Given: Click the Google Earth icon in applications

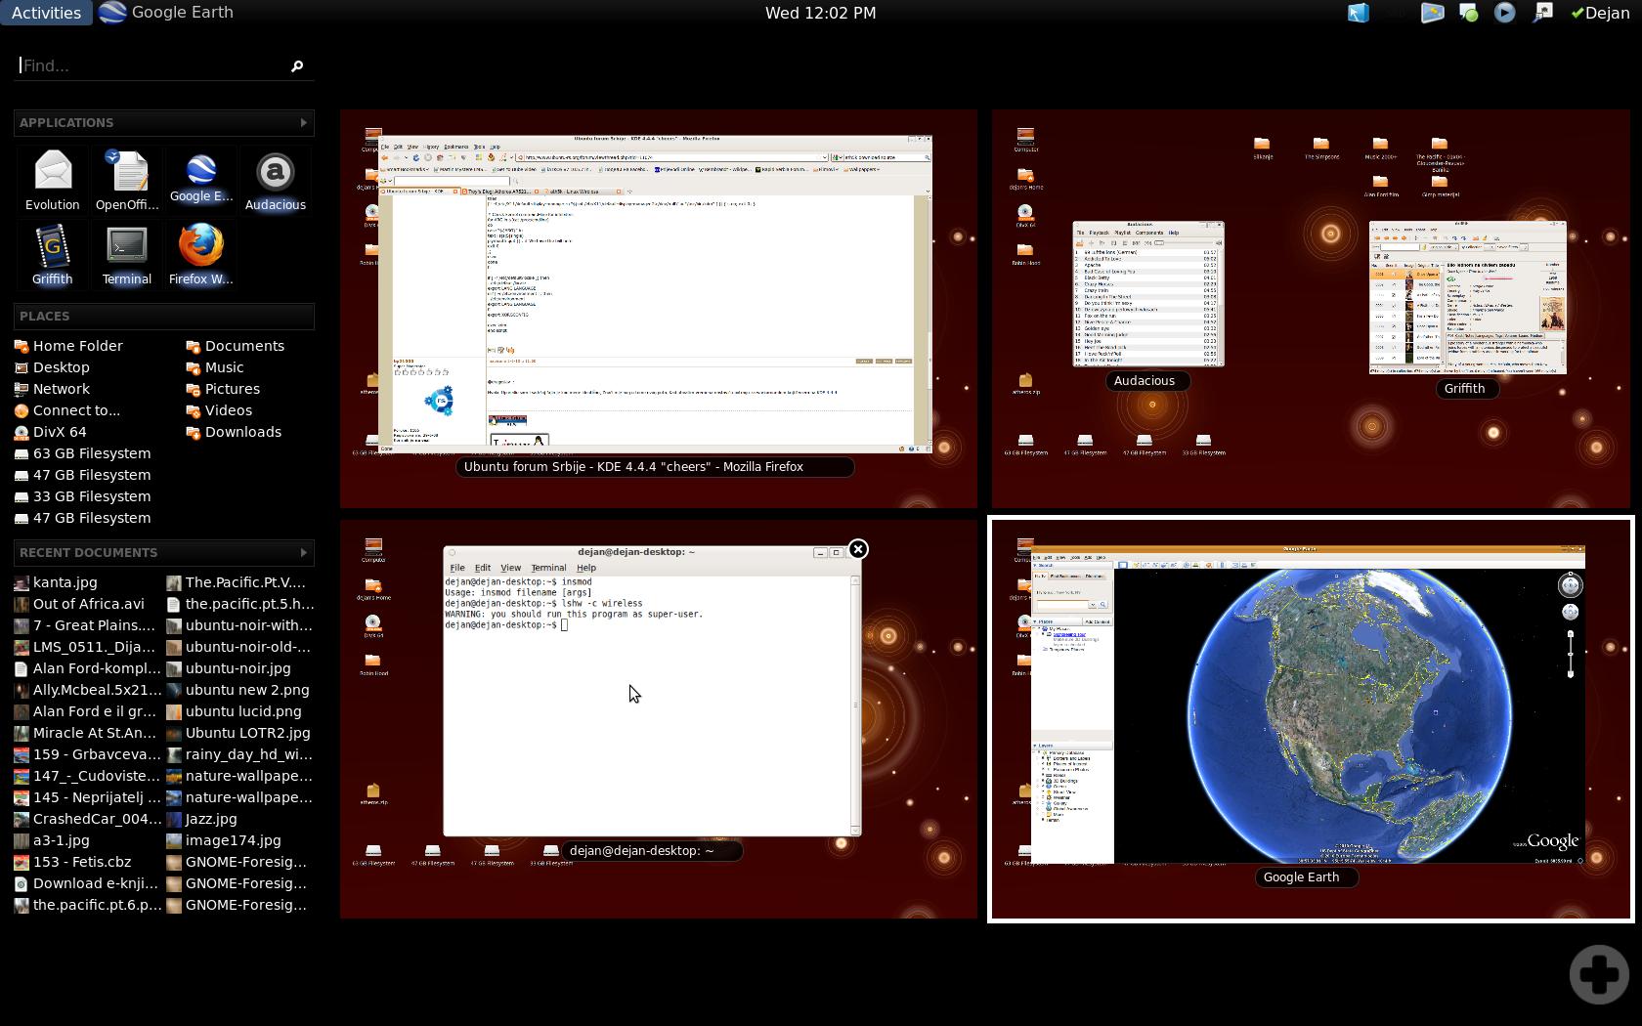Looking at the screenshot, I should (x=201, y=176).
